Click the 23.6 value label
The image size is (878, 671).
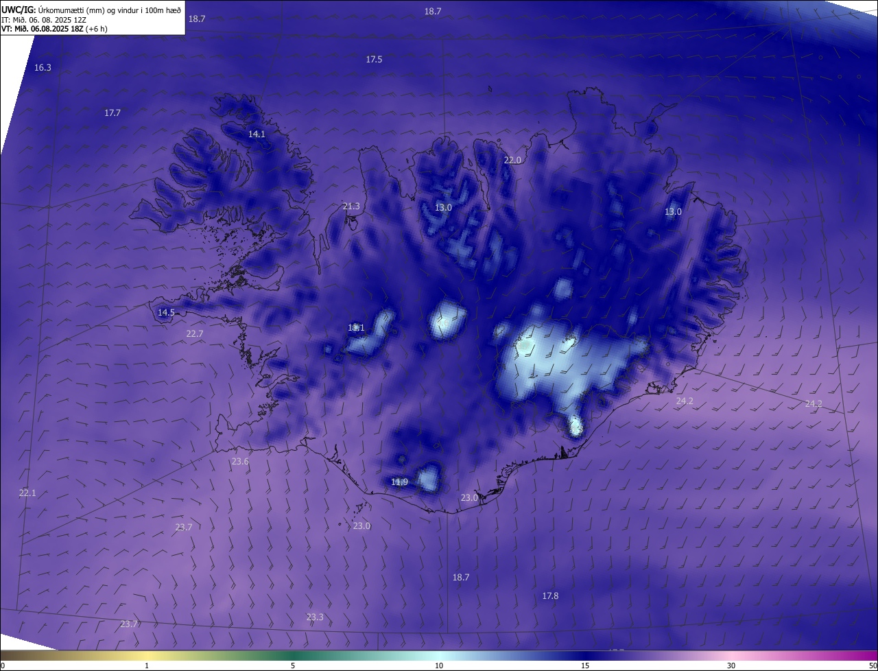240,461
